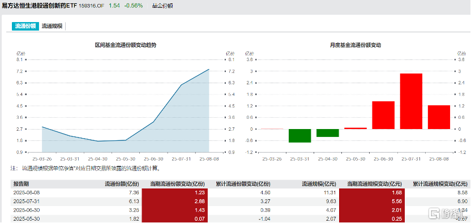
Task: Select the red 25-06-30 bar in monthly chart
Action: point(383,115)
